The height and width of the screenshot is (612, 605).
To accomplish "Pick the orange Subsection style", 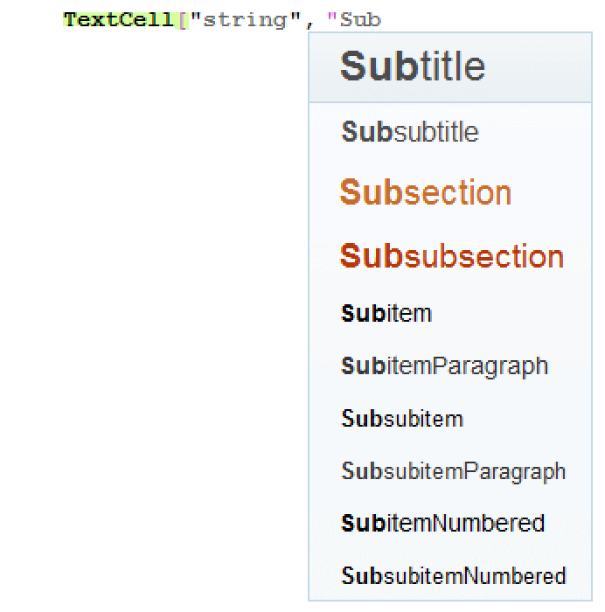I will (425, 192).
